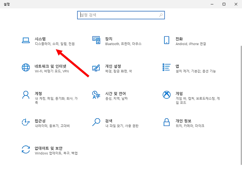Viewport: 242px width, 169px height.
Task: Click the 개인 정보 heading
Action: 184,121
